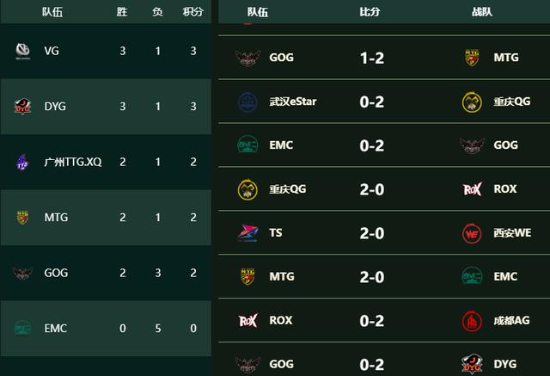Click the TS team logo in match list
This screenshot has width=550, height=376.
point(247,233)
